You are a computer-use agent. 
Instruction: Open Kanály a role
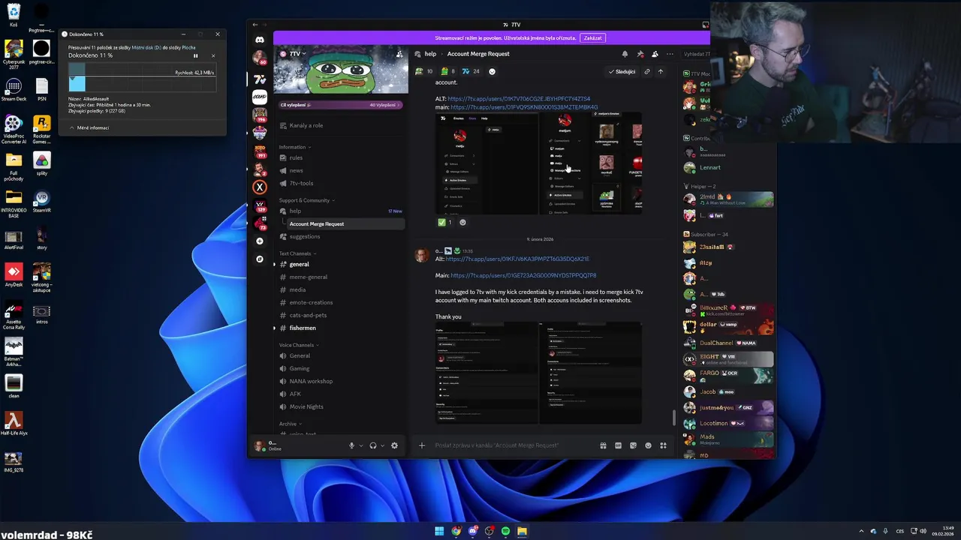pos(340,125)
